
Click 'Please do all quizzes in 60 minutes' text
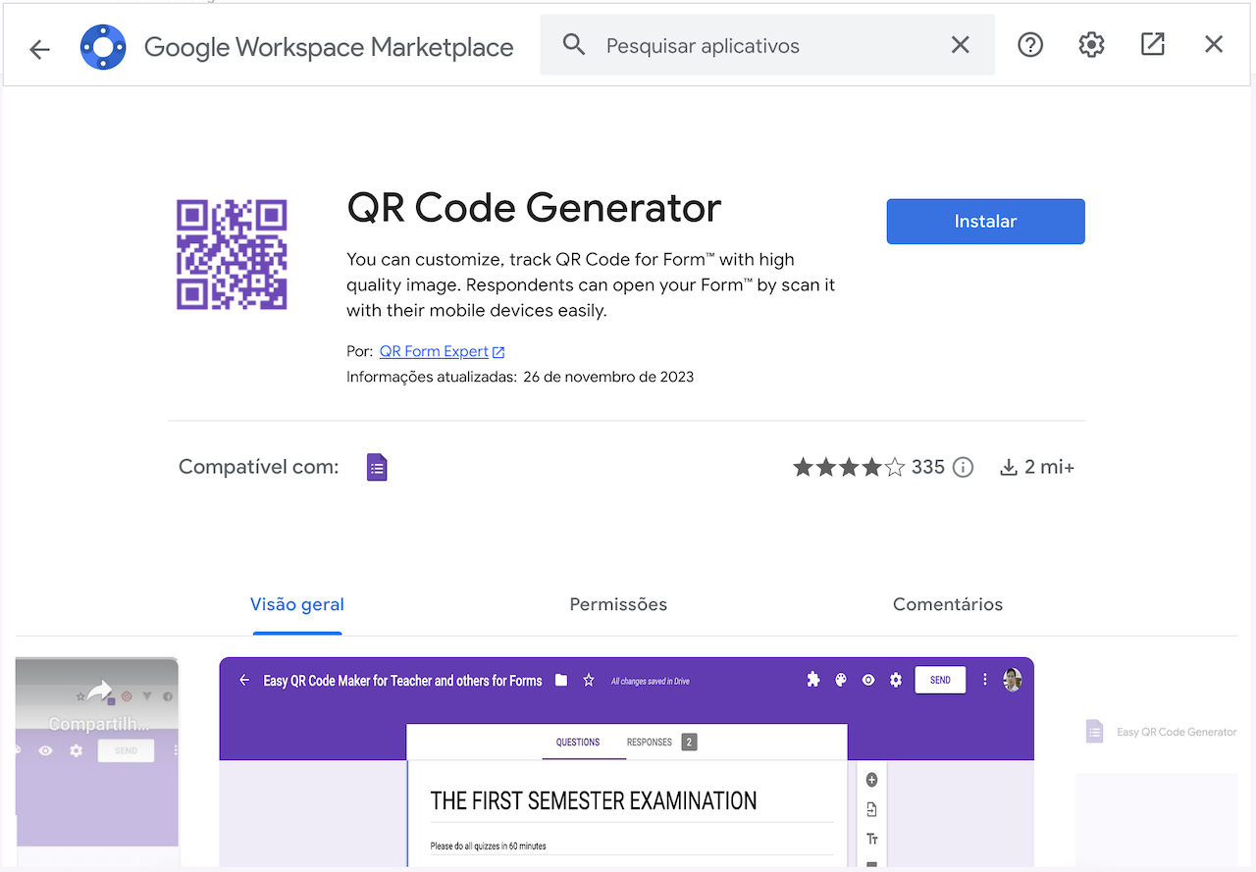pyautogui.click(x=489, y=846)
